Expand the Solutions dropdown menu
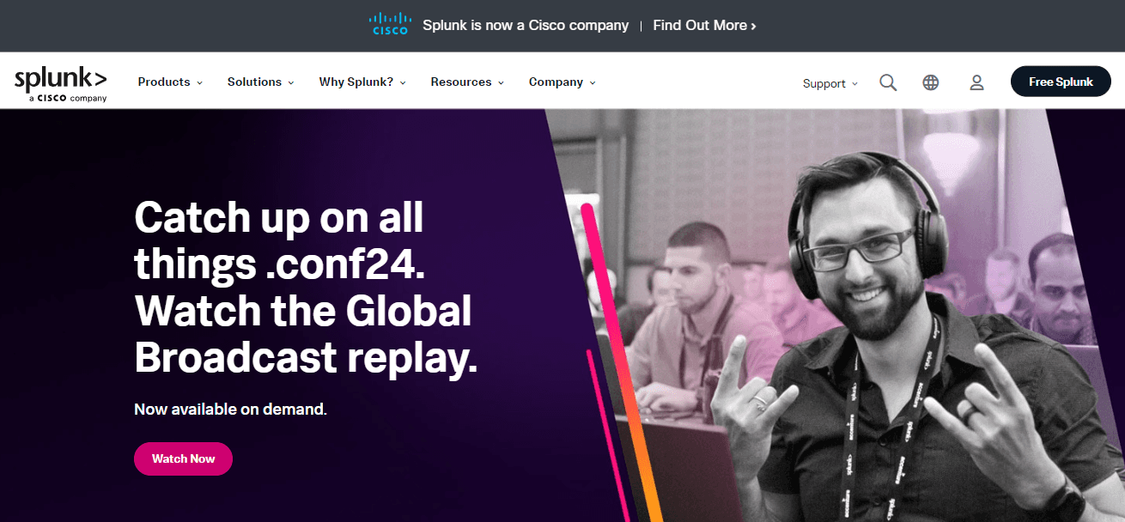The height and width of the screenshot is (522, 1125). click(x=260, y=82)
